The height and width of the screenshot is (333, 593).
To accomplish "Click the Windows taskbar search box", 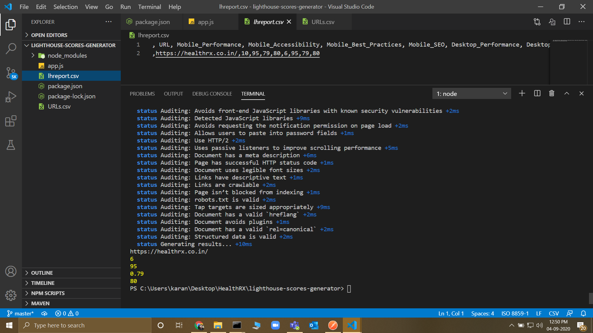I will [85, 325].
